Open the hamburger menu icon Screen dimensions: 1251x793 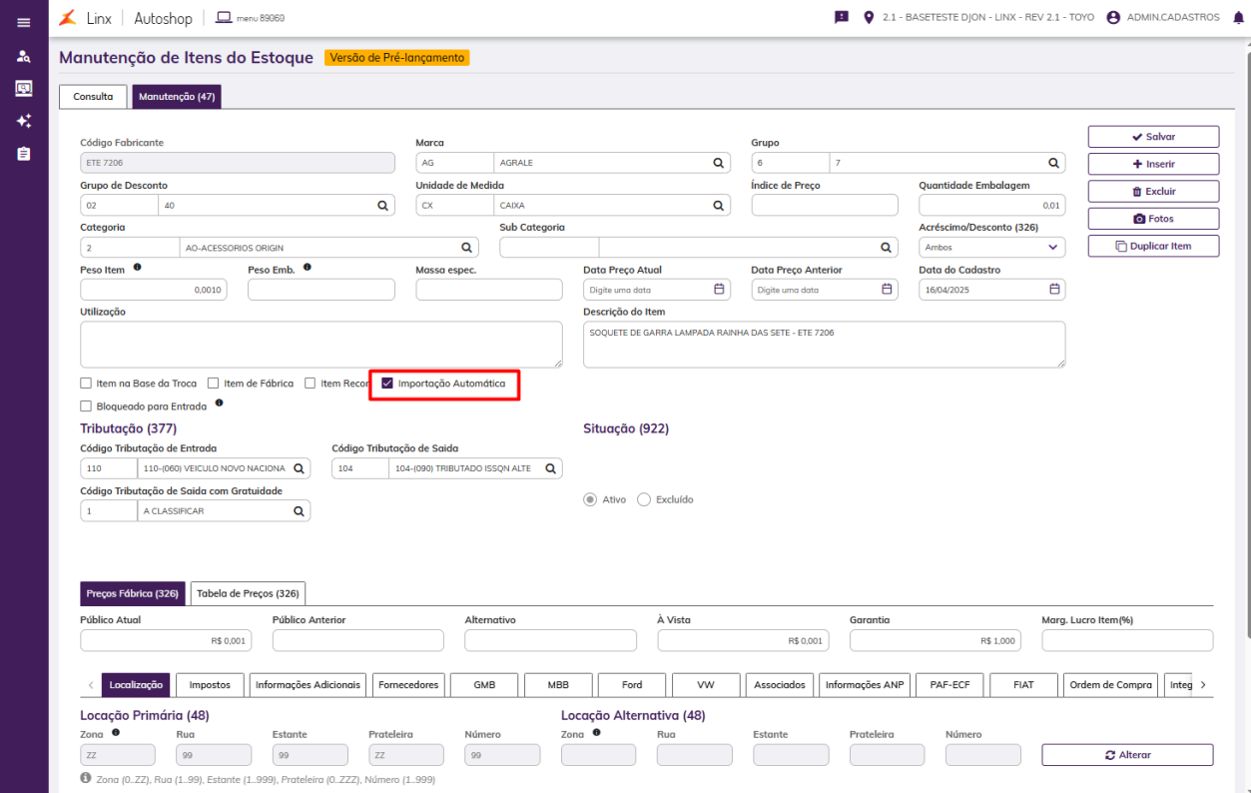[x=24, y=22]
